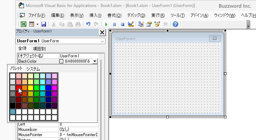Run Sub/UserForm with green play icon
The width and height of the screenshot is (256, 140).
tap(106, 24)
